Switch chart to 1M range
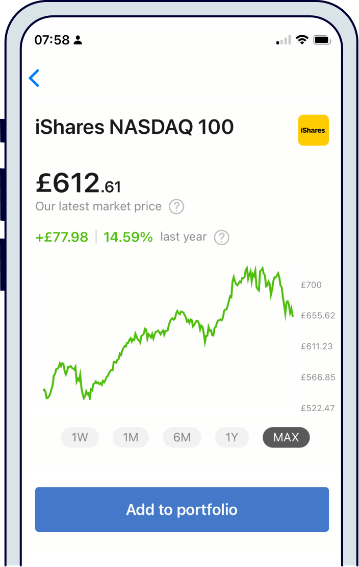359x567 pixels. 131,437
